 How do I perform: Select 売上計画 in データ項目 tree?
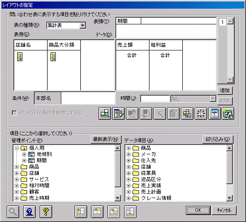pyautogui.click(x=151, y=192)
